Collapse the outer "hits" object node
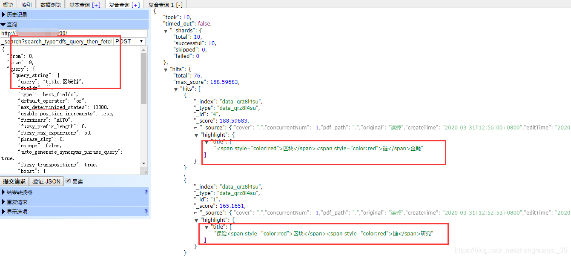The width and height of the screenshot is (571, 258). point(166,69)
